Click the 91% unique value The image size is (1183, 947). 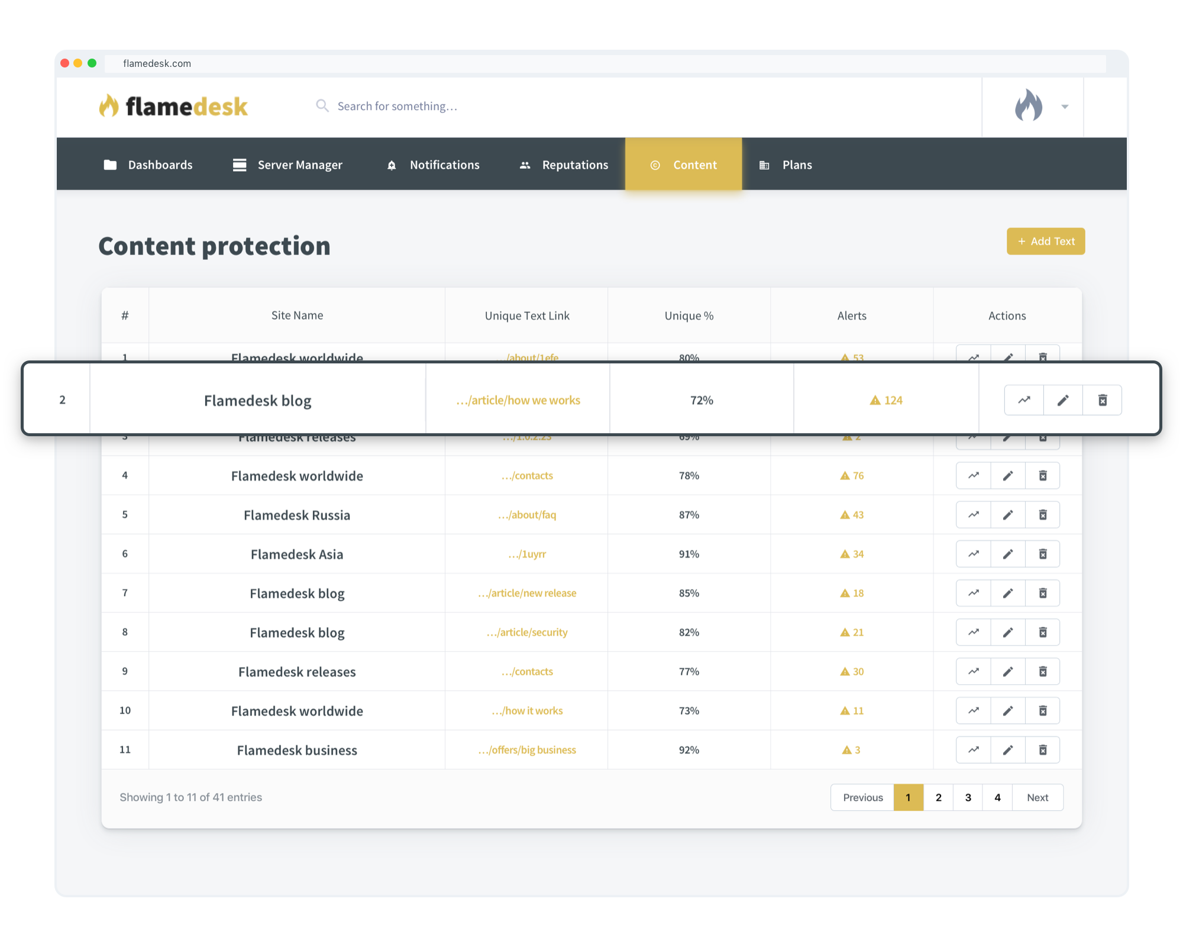[x=689, y=554]
